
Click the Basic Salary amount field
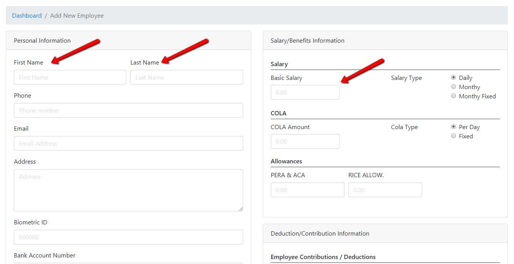click(x=305, y=92)
